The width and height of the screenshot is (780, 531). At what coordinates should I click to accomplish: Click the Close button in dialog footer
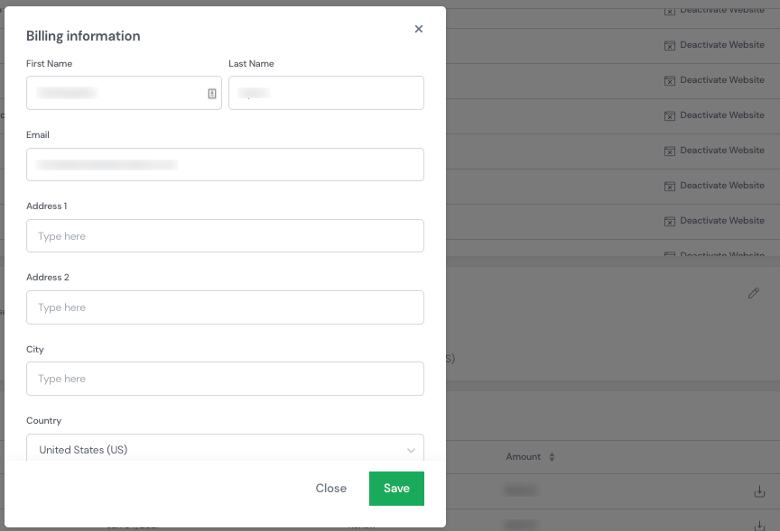330,488
